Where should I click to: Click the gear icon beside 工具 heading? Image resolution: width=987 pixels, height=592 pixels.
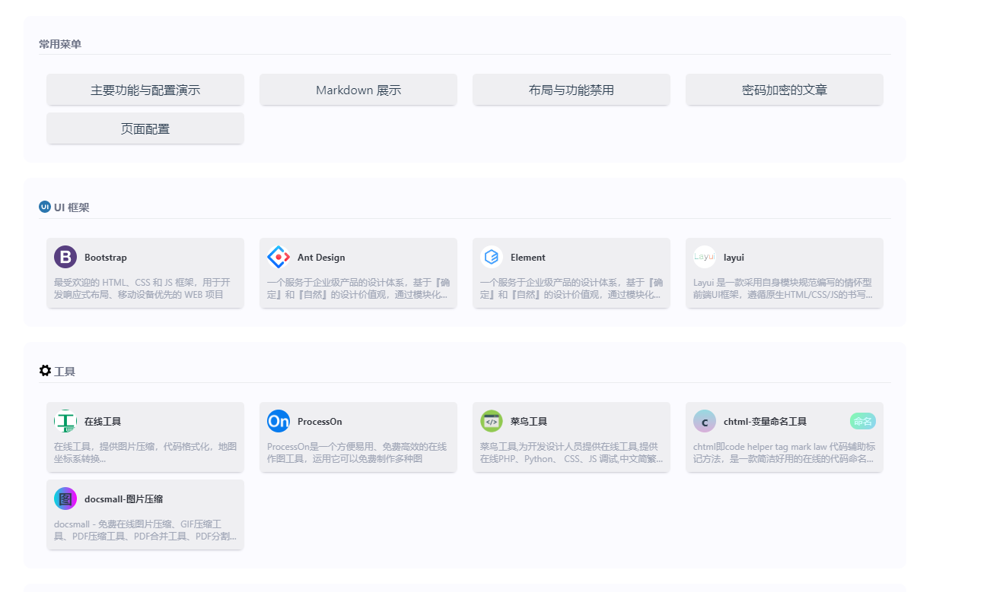(x=45, y=371)
